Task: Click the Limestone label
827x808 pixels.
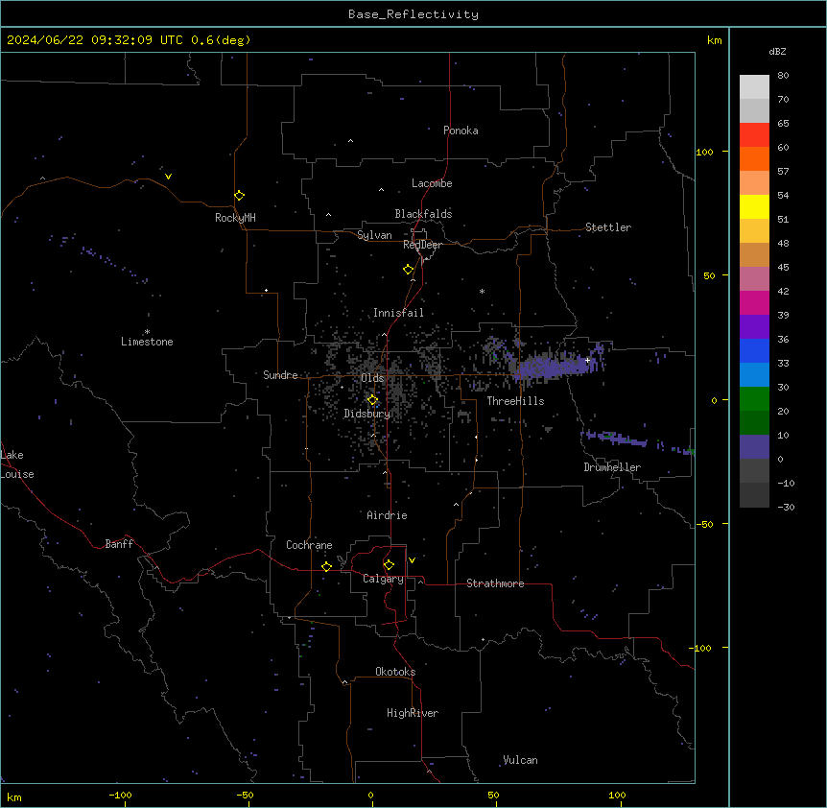Action: click(147, 342)
